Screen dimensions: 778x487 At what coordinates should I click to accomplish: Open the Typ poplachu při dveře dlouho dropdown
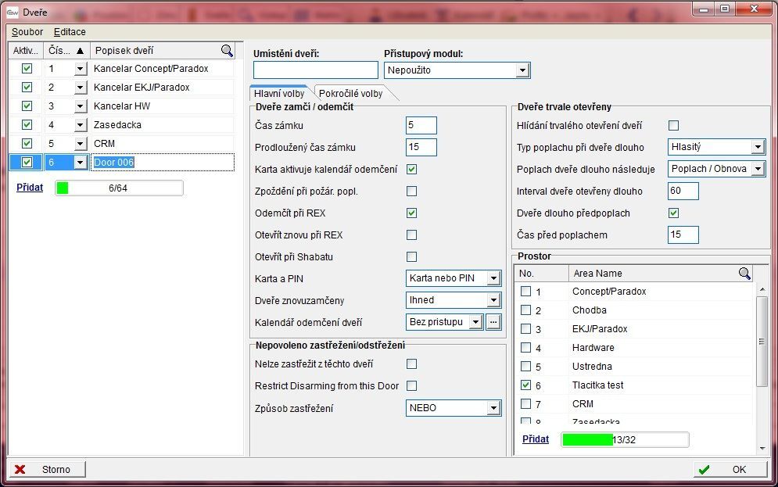pyautogui.click(x=757, y=147)
